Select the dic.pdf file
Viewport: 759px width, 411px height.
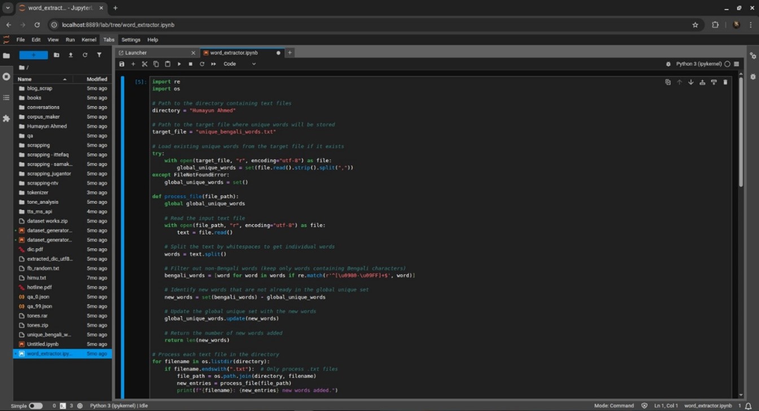[x=63, y=250]
